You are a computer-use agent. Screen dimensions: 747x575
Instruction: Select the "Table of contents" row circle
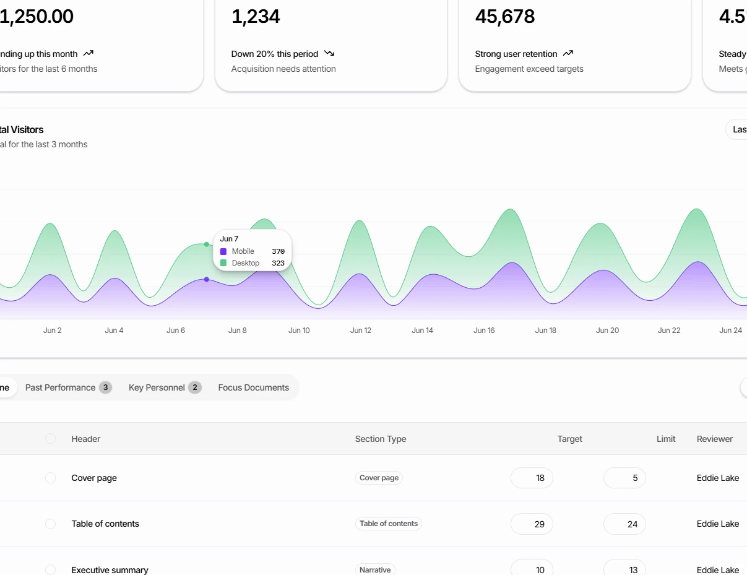pos(50,523)
